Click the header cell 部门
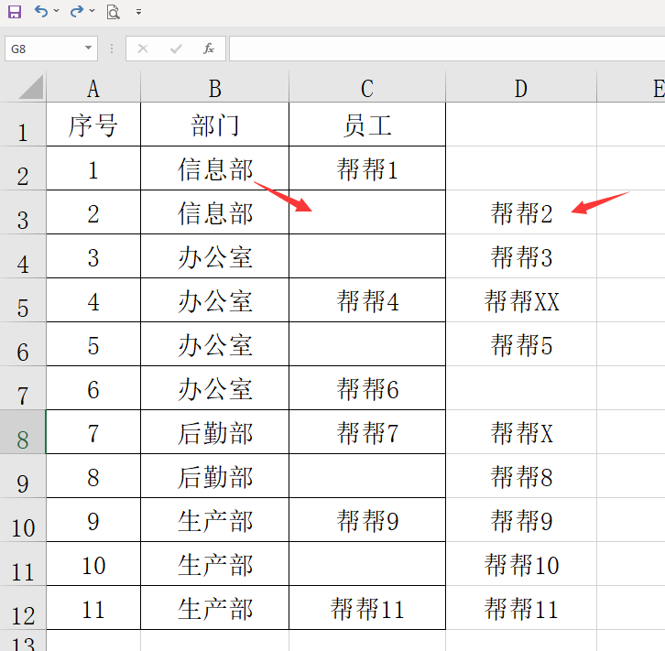This screenshot has width=665, height=651. point(214,125)
